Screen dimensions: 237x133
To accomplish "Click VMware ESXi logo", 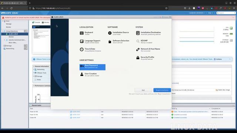I will (x=9, y=13).
